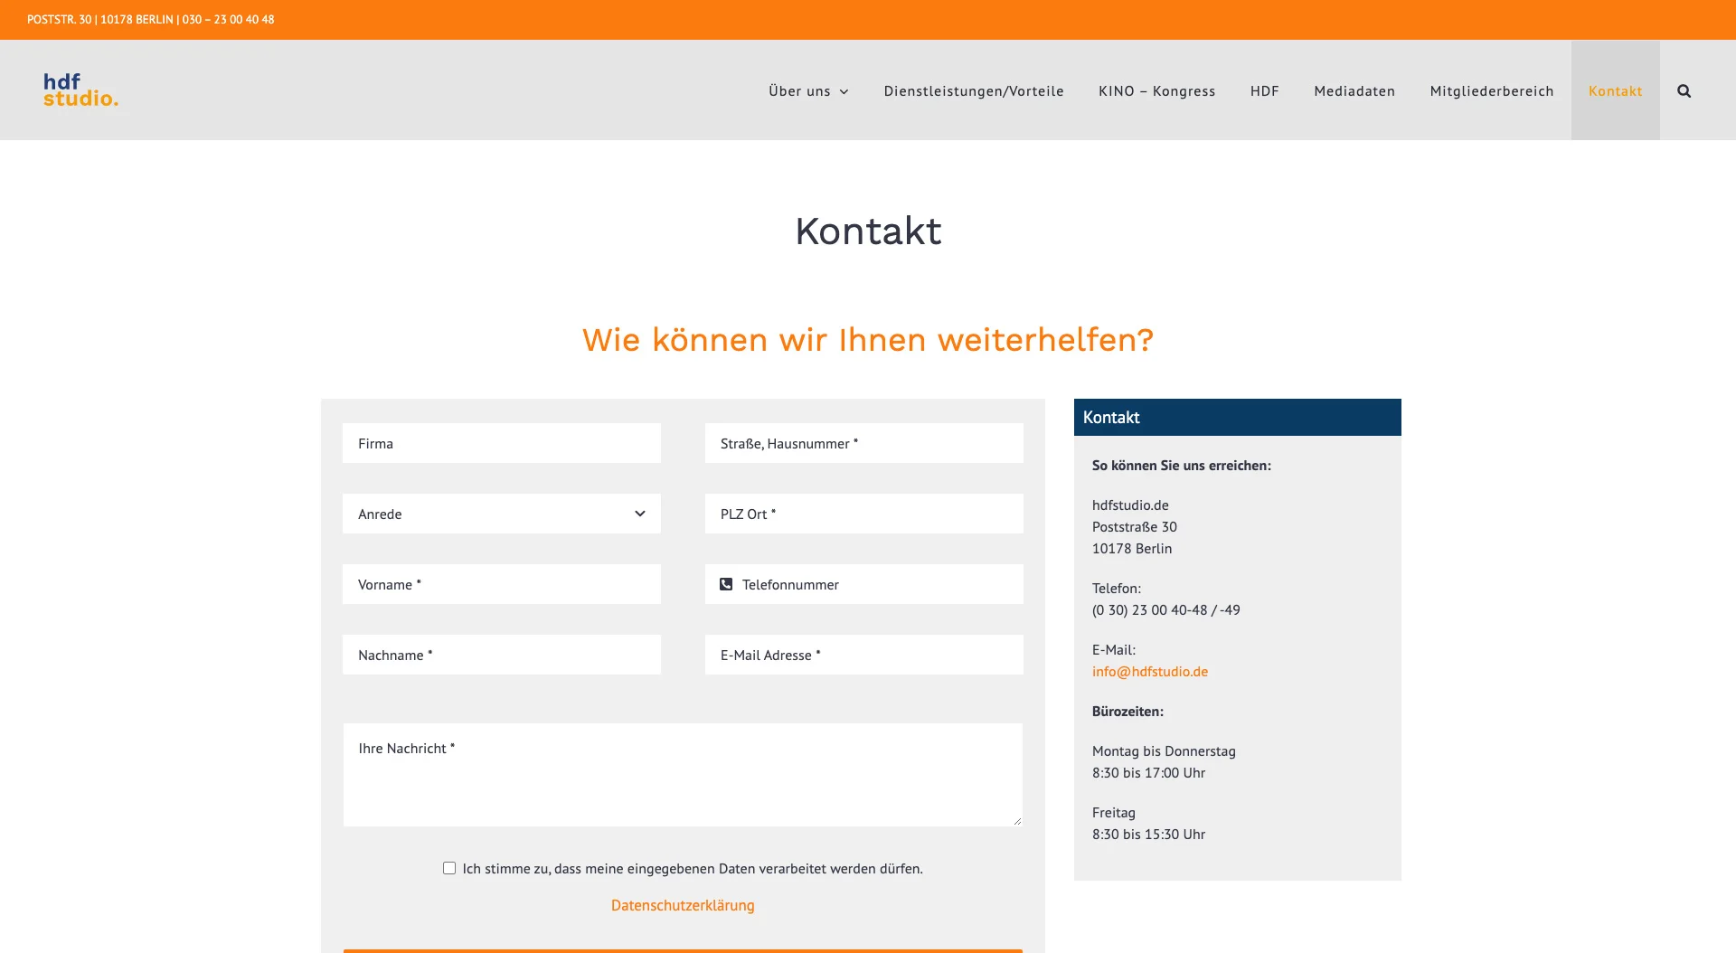Check the data processing consent checkbox

[x=449, y=868]
